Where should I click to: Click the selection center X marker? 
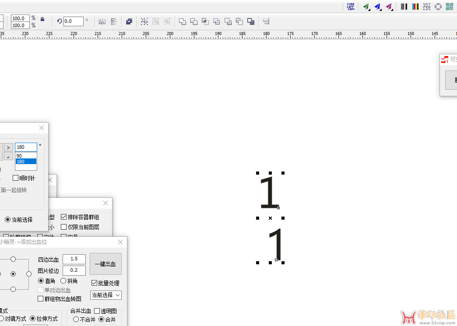coord(270,218)
